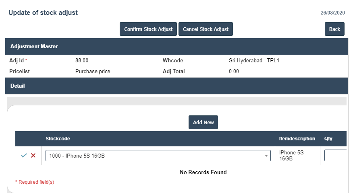Viewport: 353px width, 193px height.
Task: Click the No Records Found message
Action: coord(203,172)
